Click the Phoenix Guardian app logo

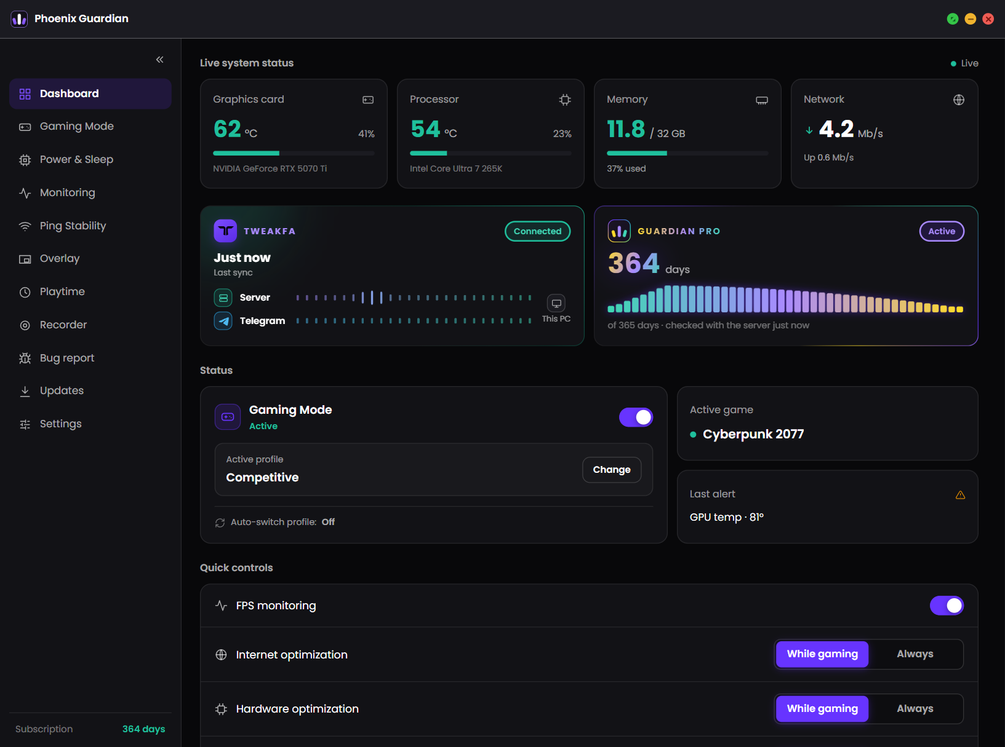20,19
